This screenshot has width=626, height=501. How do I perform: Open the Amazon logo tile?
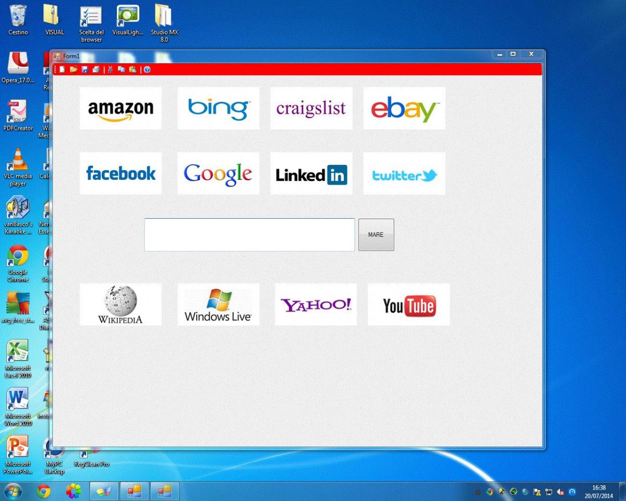pos(121,108)
